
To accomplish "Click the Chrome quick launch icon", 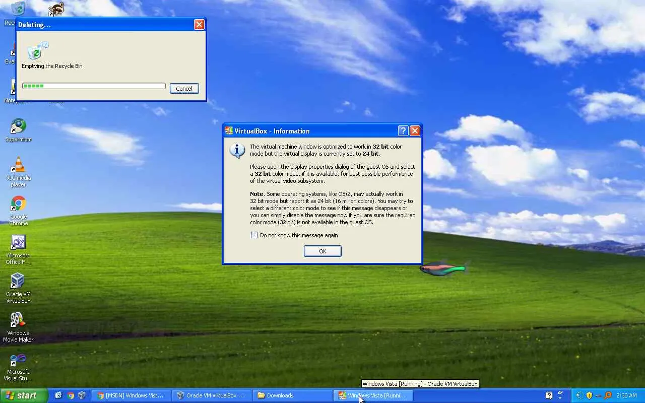I will (x=70, y=395).
